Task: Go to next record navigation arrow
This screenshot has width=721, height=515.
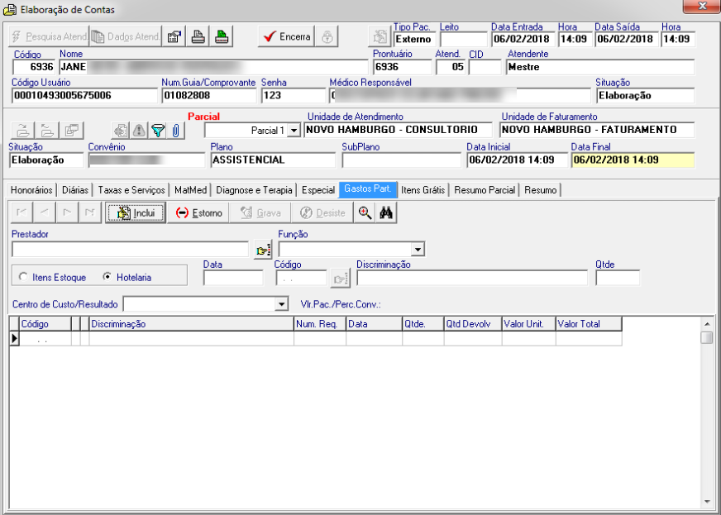Action: tap(67, 212)
